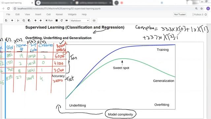Image resolution: width=211 pixels, height=119 pixels.
Task: Click the Sweet spot label
Action: tap(121, 68)
